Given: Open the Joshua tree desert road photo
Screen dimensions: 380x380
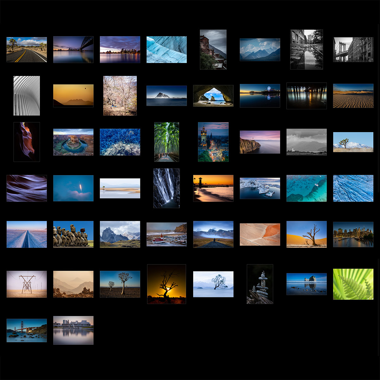Looking at the screenshot, I should 27,49.
